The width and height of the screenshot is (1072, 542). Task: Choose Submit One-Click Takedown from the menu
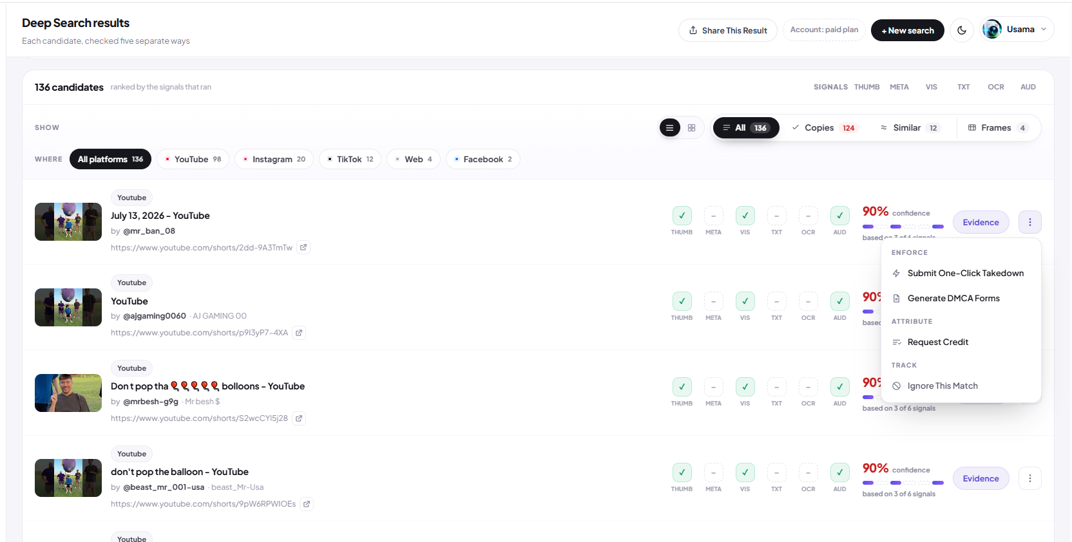[x=961, y=274]
